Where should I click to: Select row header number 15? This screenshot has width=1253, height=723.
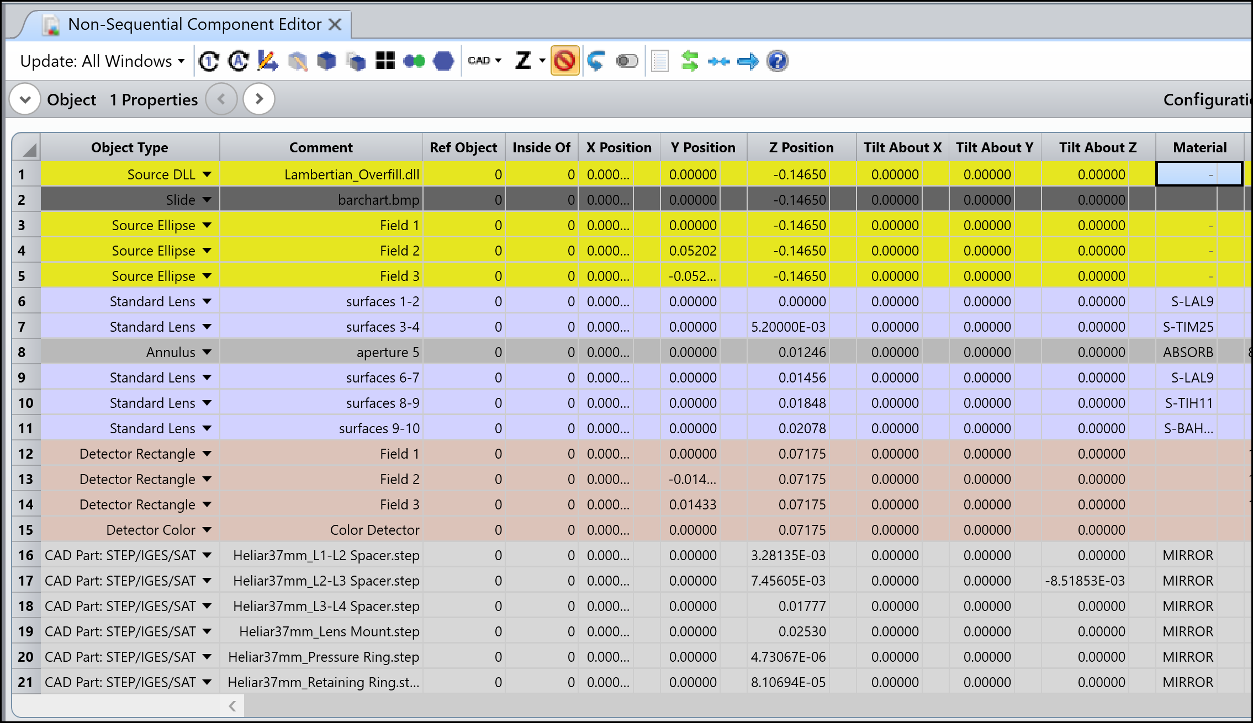[27, 530]
